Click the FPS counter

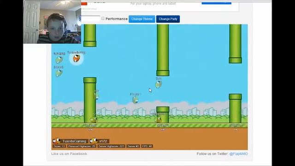147,146
